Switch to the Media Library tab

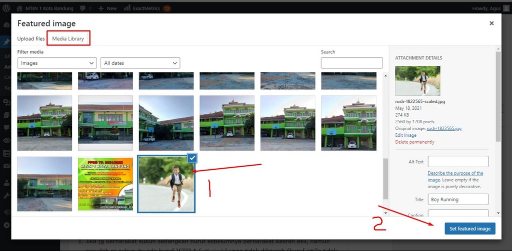68,38
